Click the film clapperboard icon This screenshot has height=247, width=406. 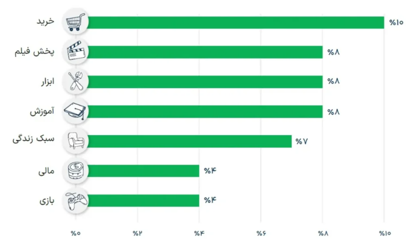76,52
